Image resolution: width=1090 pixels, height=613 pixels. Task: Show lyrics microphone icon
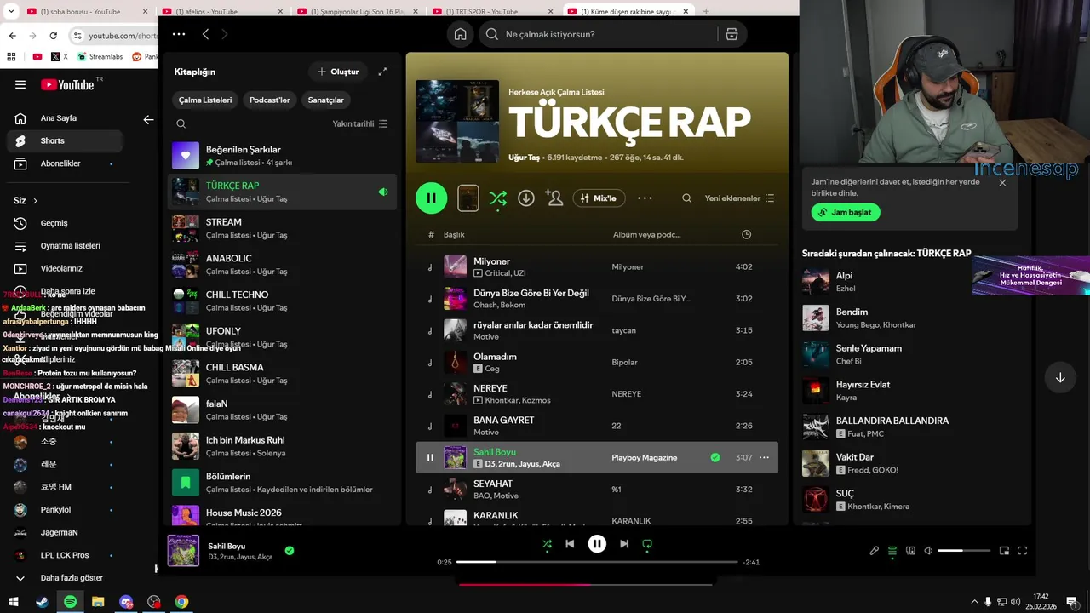coord(874,551)
